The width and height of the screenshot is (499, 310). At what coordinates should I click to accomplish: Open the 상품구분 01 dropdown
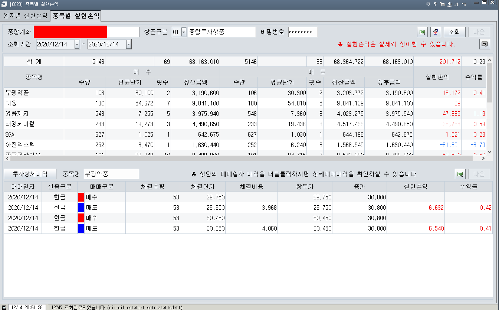coord(184,32)
